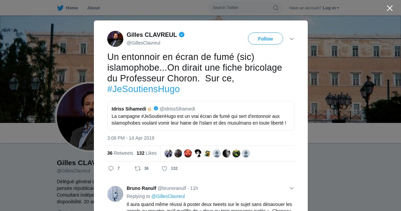The image size is (401, 211).
Task: Open Bruno Ranulf's profile picture
Action: (x=115, y=194)
